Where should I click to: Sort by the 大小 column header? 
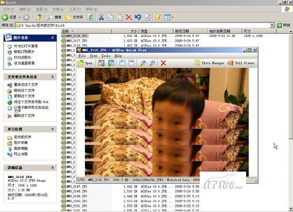[125, 31]
